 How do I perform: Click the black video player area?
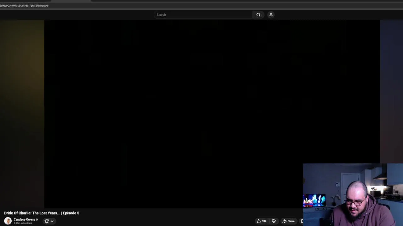tap(212, 114)
